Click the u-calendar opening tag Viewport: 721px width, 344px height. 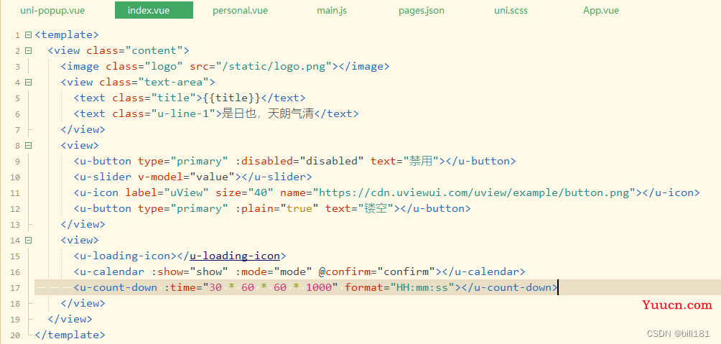[x=109, y=271]
